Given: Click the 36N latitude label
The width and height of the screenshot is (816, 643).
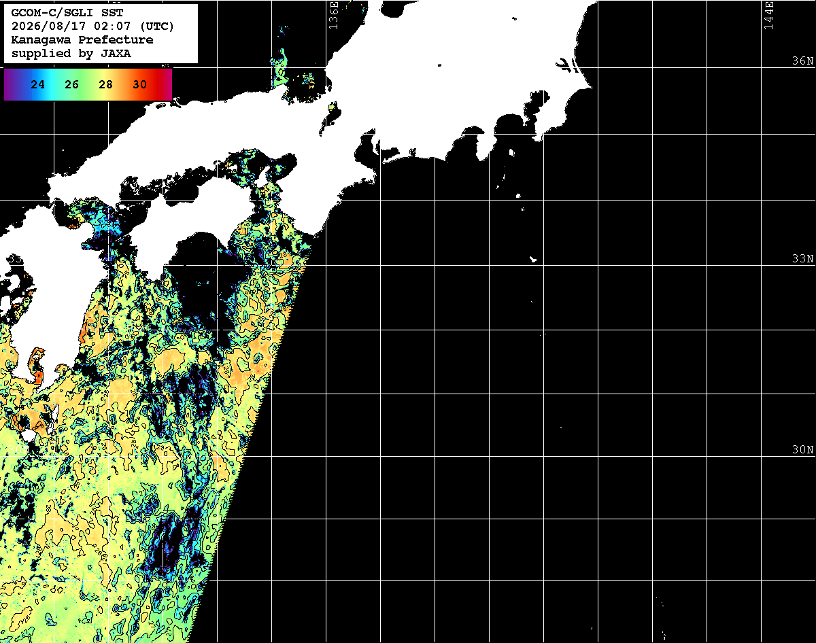Looking at the screenshot, I should [802, 61].
